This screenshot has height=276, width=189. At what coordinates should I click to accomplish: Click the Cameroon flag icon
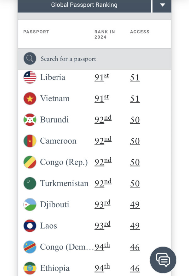coord(30,141)
